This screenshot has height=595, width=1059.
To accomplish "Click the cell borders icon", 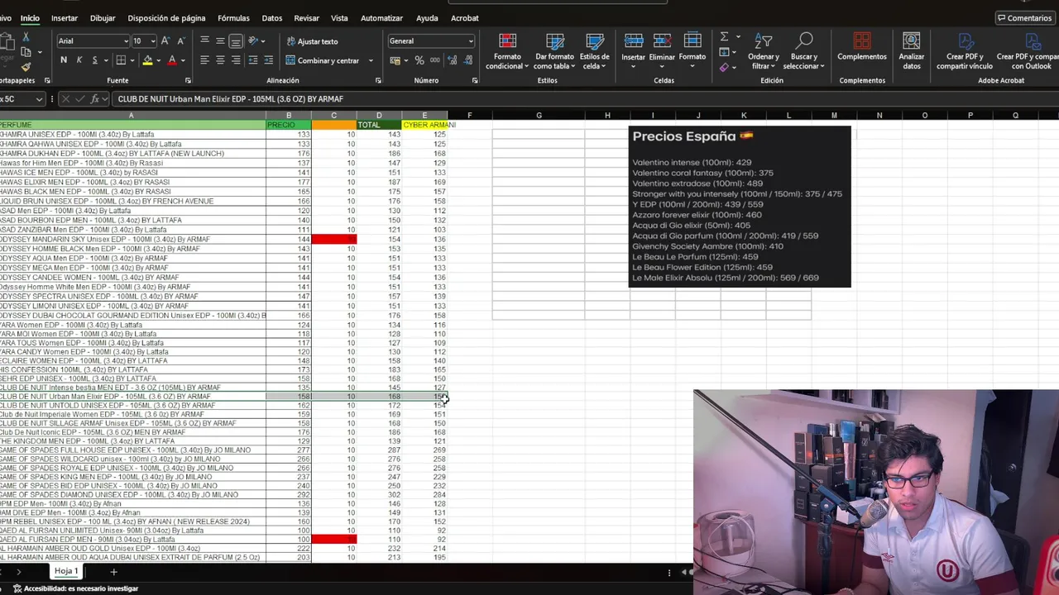I will click(121, 60).
